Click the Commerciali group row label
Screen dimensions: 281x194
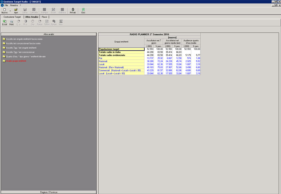coord(120,70)
